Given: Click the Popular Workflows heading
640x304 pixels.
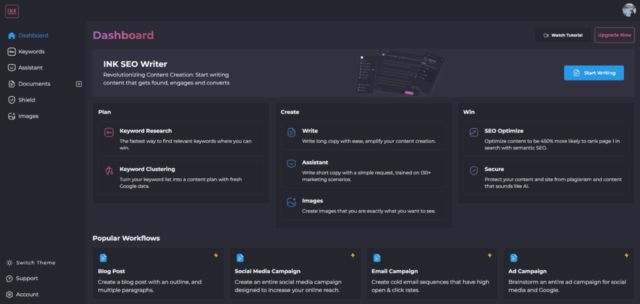Looking at the screenshot, I should 126,238.
